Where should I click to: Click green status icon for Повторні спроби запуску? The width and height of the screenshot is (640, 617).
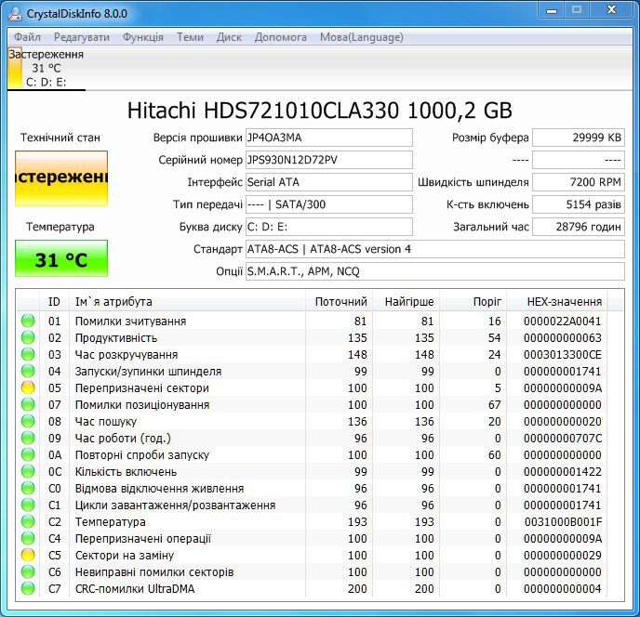coord(28,454)
